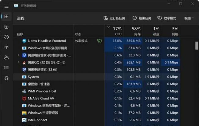This screenshot has width=199, height=126.
Task: Select the IntelConnect process name
Action: point(37,120)
